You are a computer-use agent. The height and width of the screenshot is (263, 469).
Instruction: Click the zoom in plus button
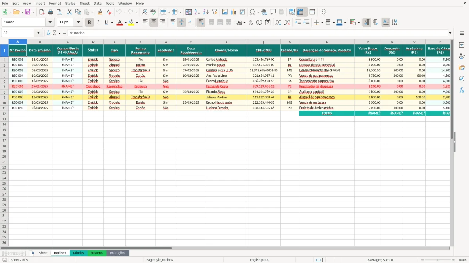[453, 260]
